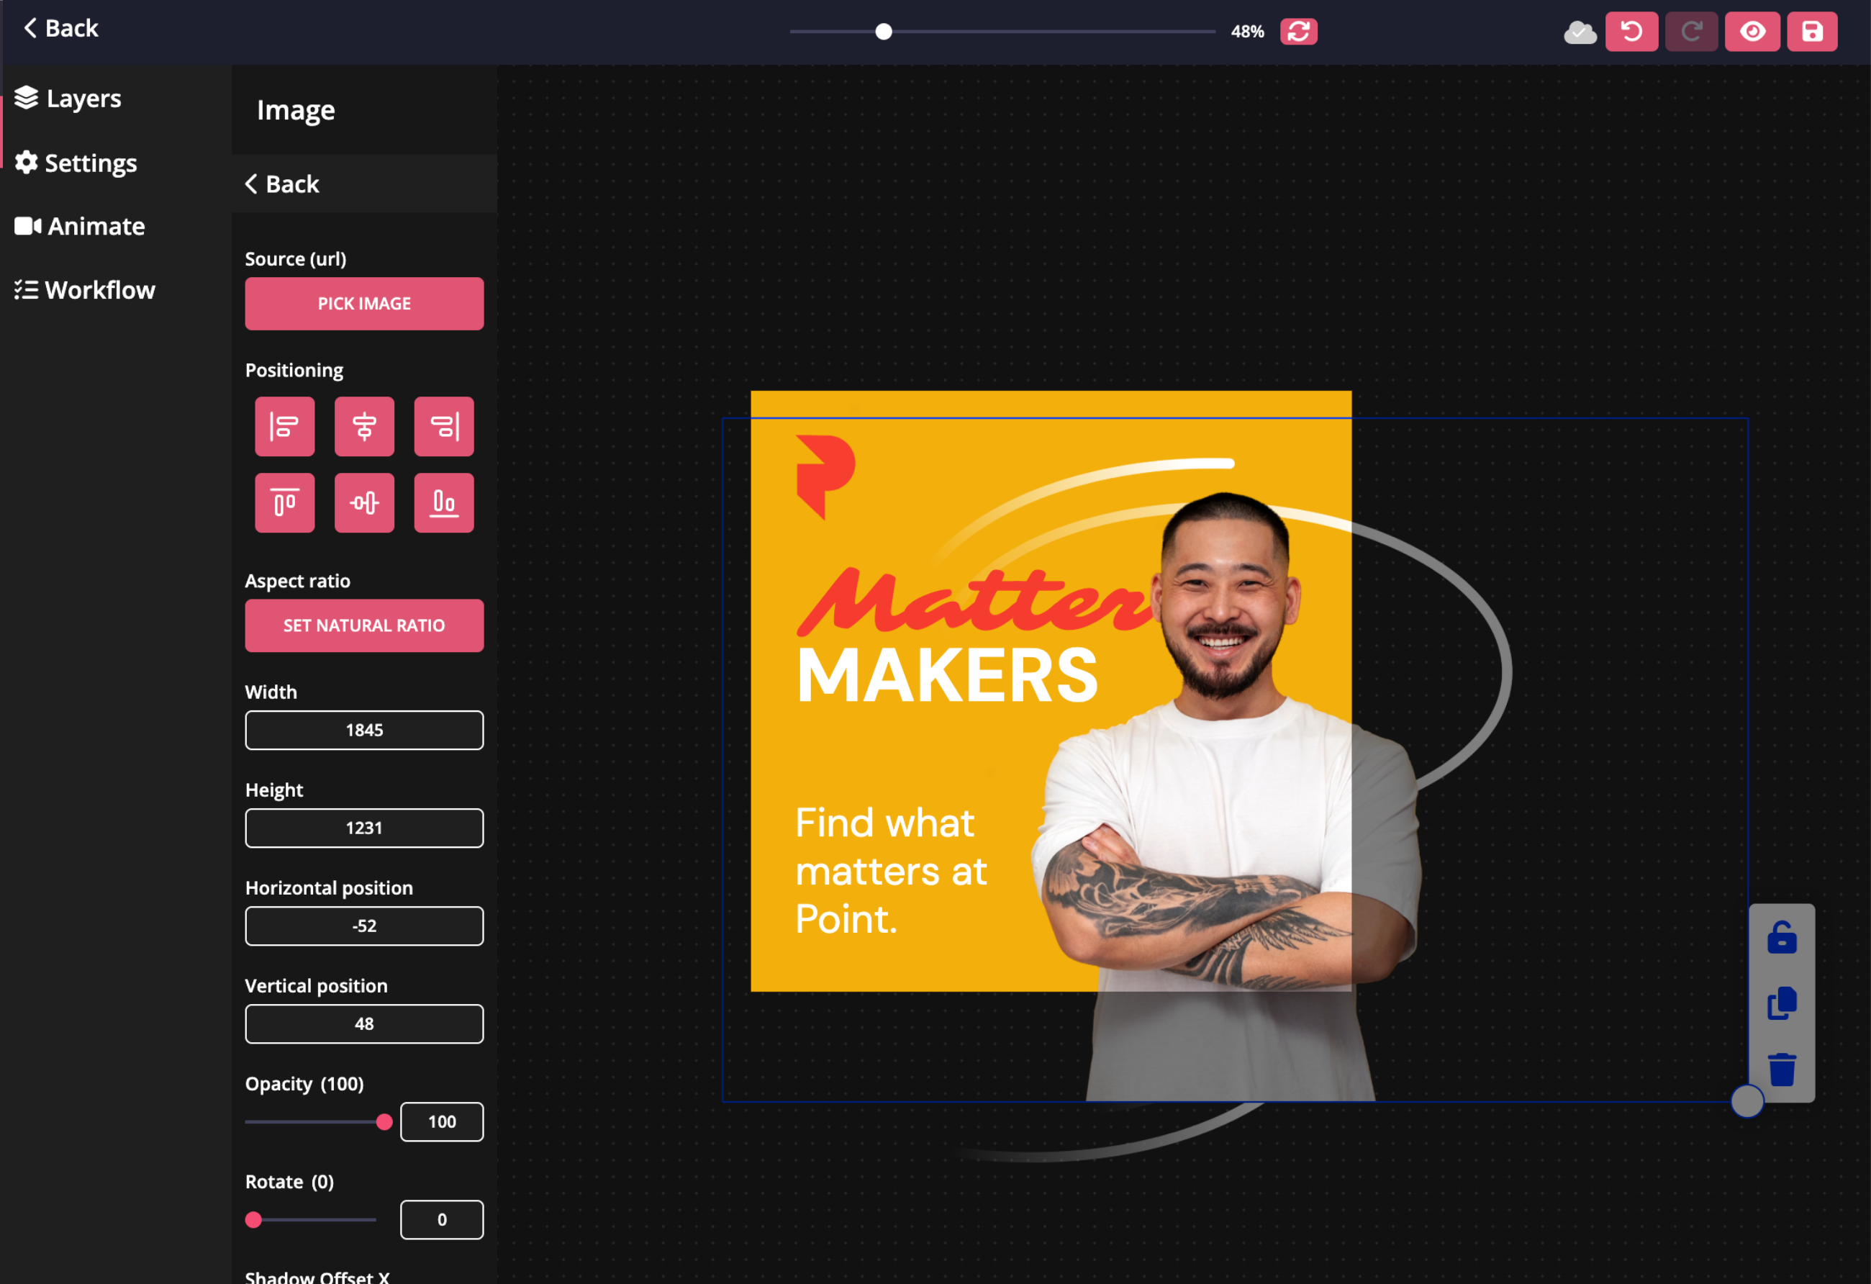This screenshot has height=1284, width=1871.
Task: Toggle lock on selected image
Action: pyautogui.click(x=1782, y=938)
